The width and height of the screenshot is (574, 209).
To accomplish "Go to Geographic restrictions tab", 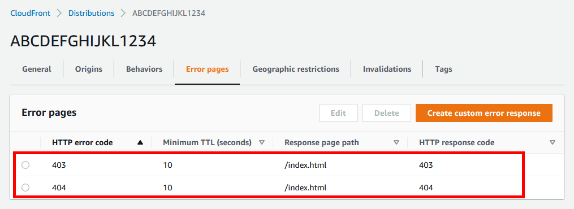I will pyautogui.click(x=296, y=69).
